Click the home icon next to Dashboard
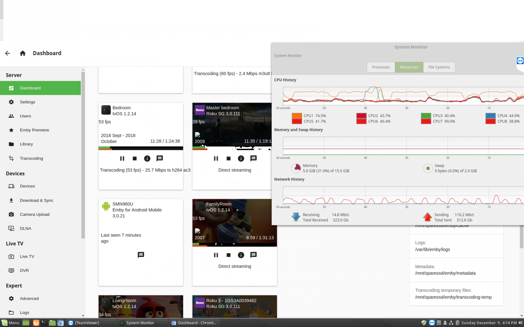The image size is (524, 327). pos(23,53)
